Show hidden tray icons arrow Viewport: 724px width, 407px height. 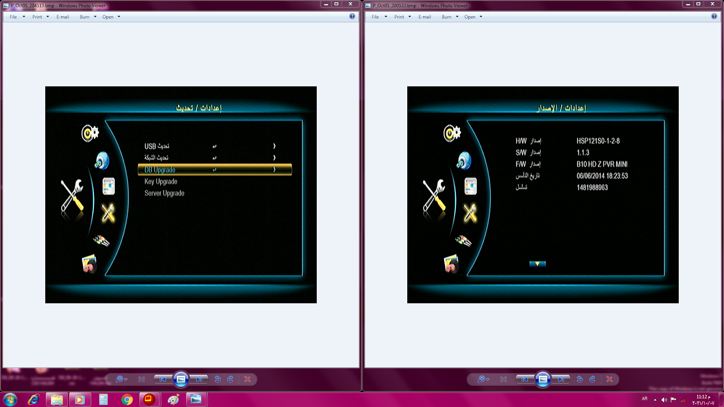(x=655, y=400)
